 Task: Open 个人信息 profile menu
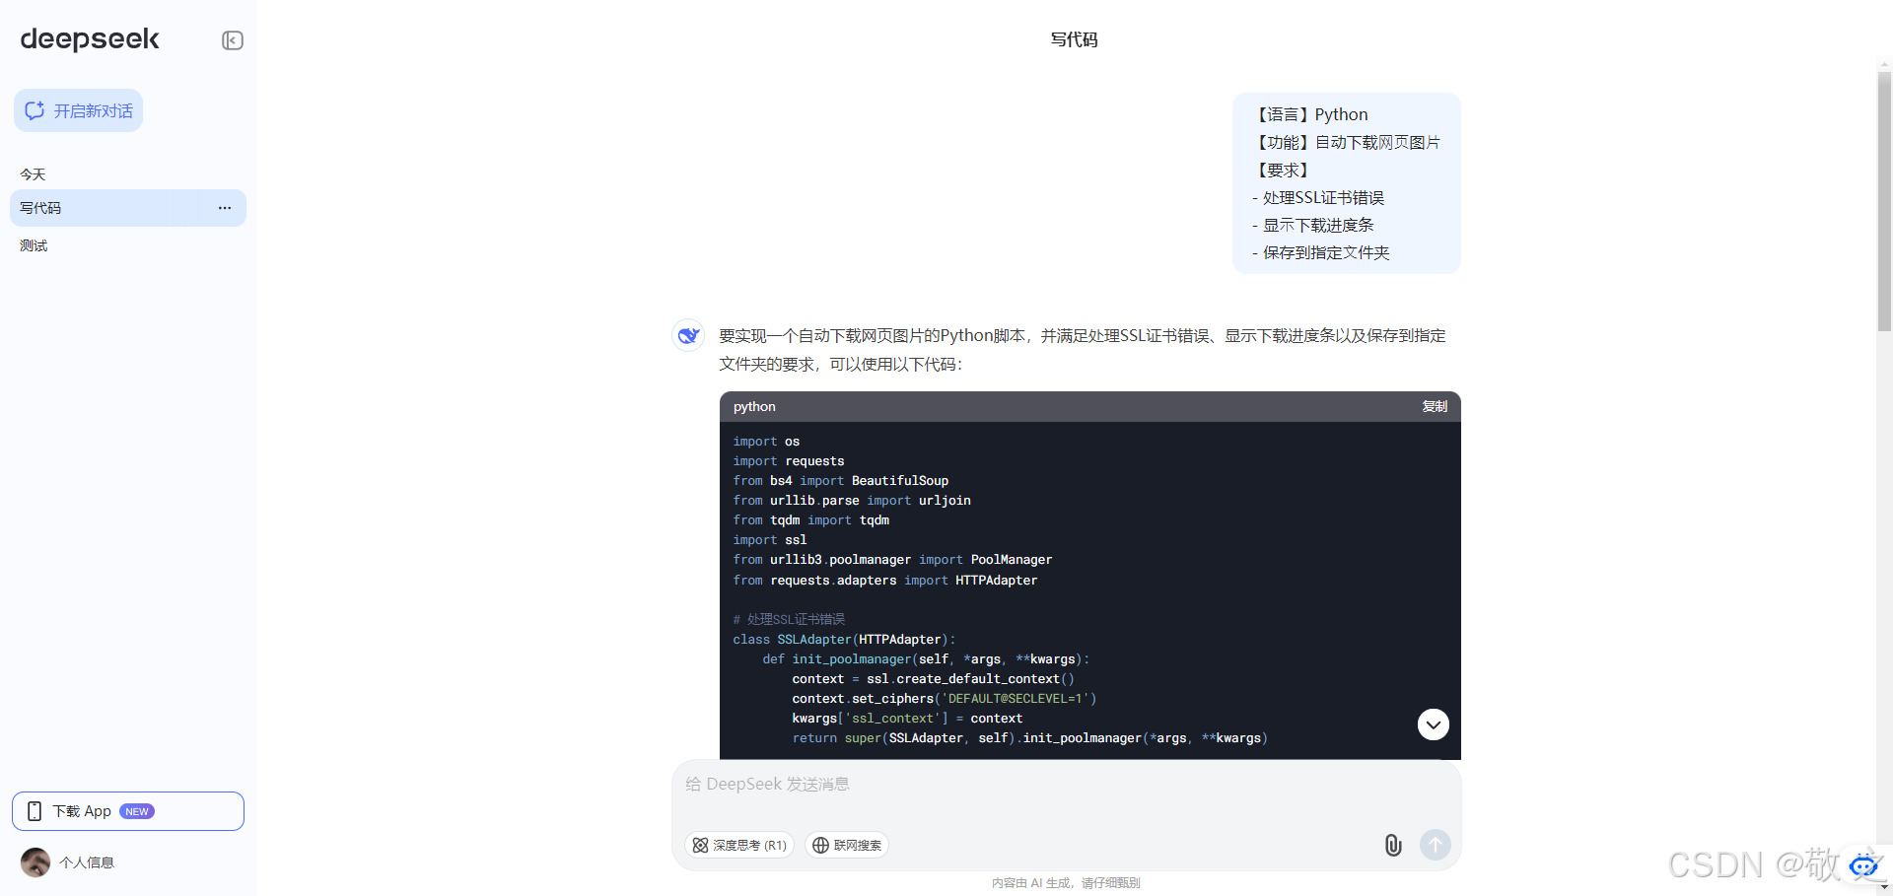[87, 862]
